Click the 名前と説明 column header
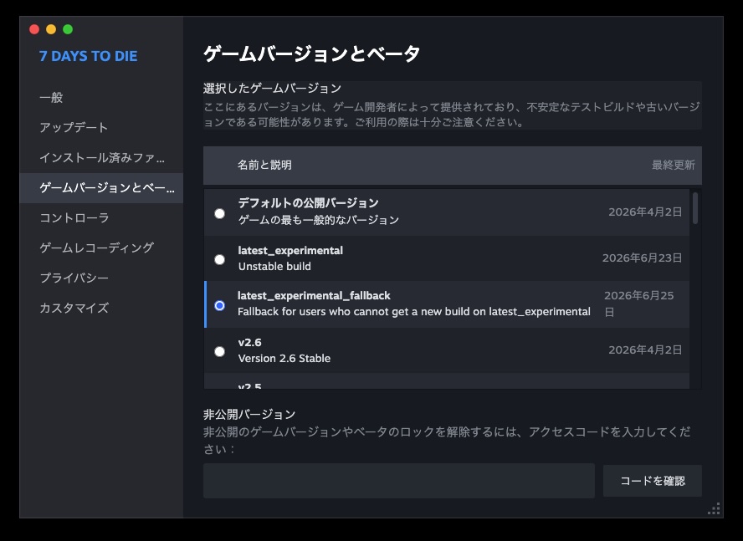This screenshot has width=743, height=541. point(264,165)
